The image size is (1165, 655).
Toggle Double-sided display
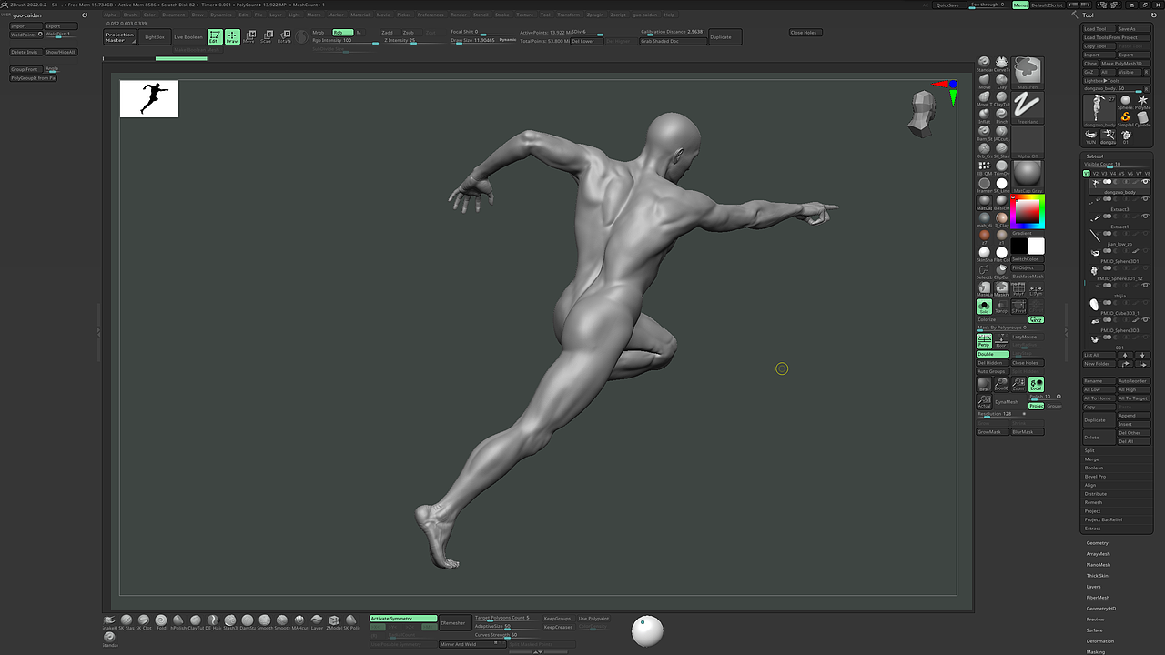992,354
